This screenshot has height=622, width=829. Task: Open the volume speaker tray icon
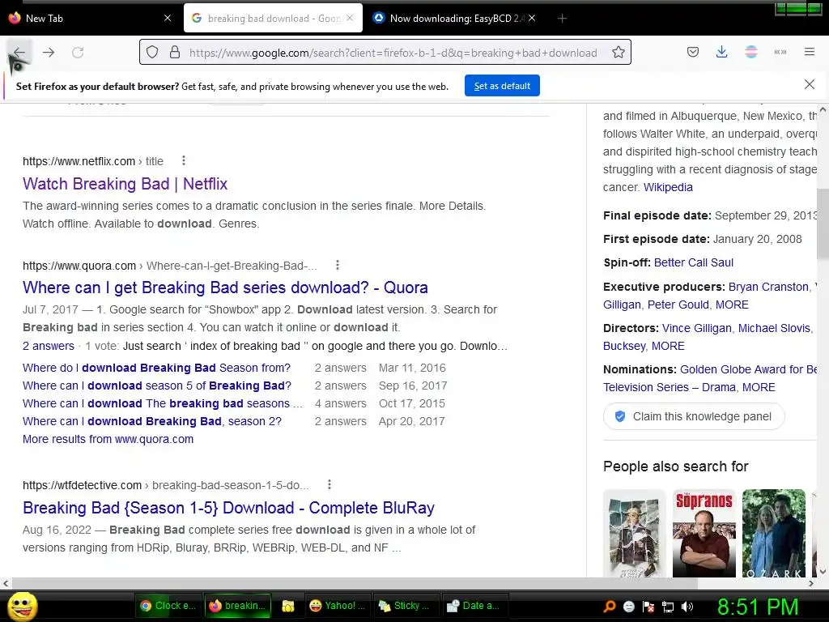click(x=687, y=607)
